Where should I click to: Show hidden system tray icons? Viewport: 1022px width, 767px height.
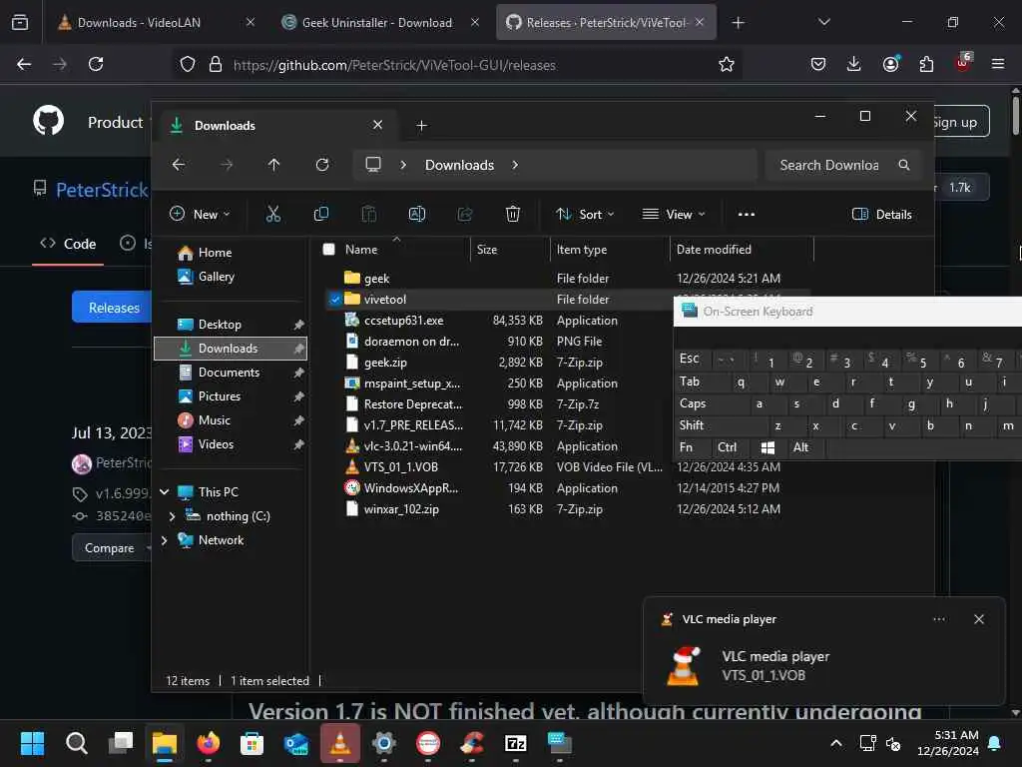836,743
